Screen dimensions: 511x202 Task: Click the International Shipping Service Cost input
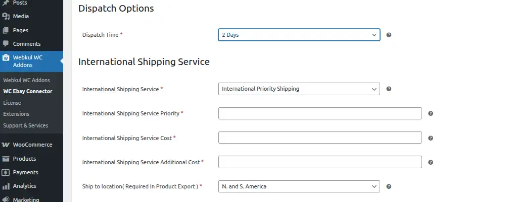pos(320,138)
